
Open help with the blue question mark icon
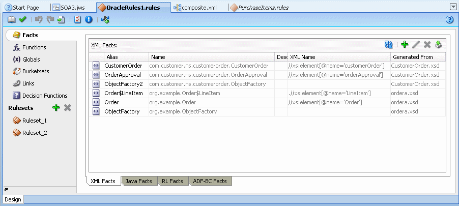449,20
